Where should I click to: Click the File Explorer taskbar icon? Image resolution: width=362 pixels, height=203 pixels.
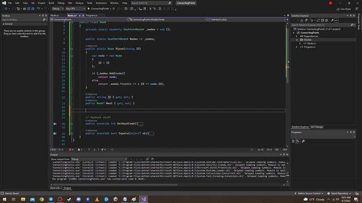[x=23, y=199]
